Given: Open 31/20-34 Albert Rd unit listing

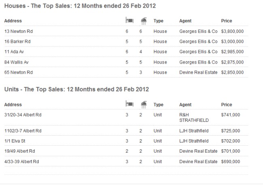Looking at the screenshot, I should pyautogui.click(x=23, y=115).
